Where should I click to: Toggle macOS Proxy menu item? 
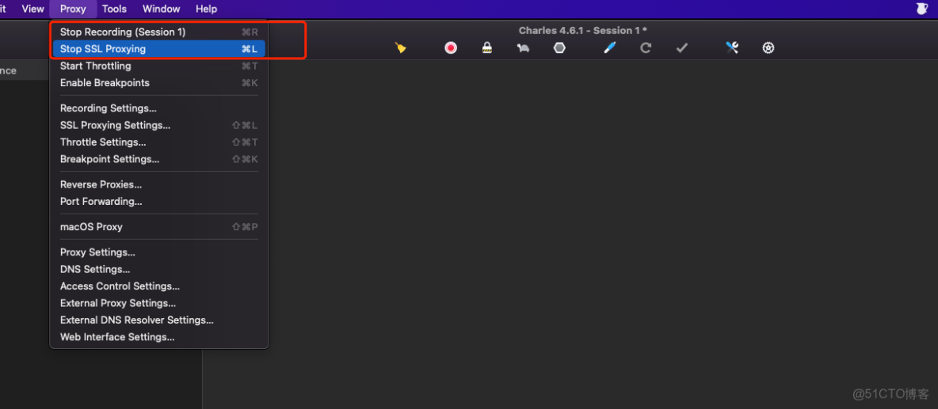[159, 227]
